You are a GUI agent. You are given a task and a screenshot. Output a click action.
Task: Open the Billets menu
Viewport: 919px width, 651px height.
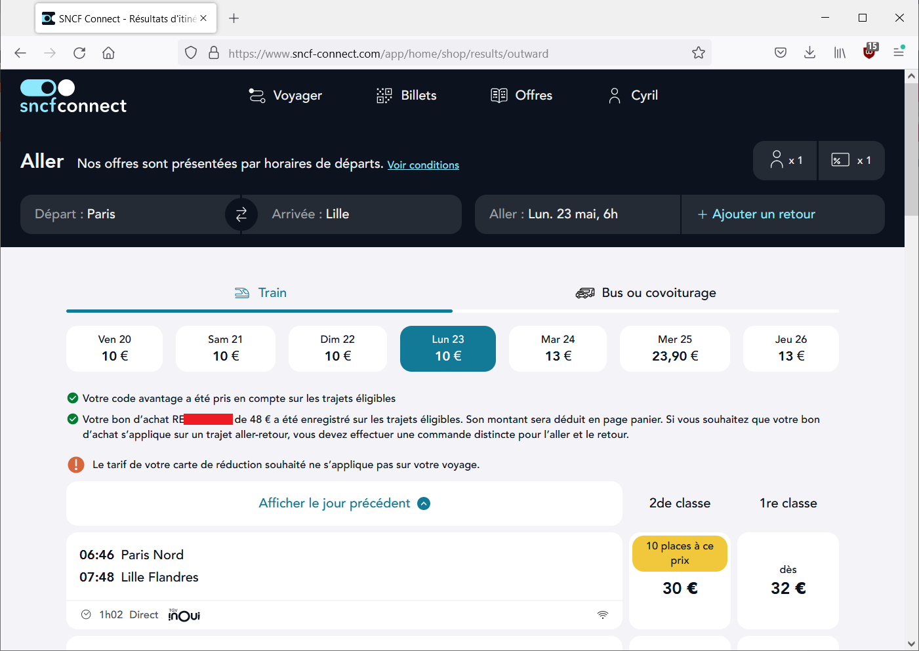click(x=406, y=96)
